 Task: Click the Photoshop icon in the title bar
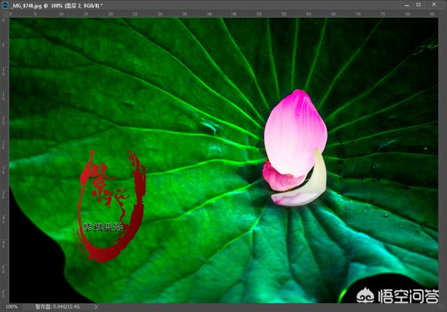(x=5, y=5)
